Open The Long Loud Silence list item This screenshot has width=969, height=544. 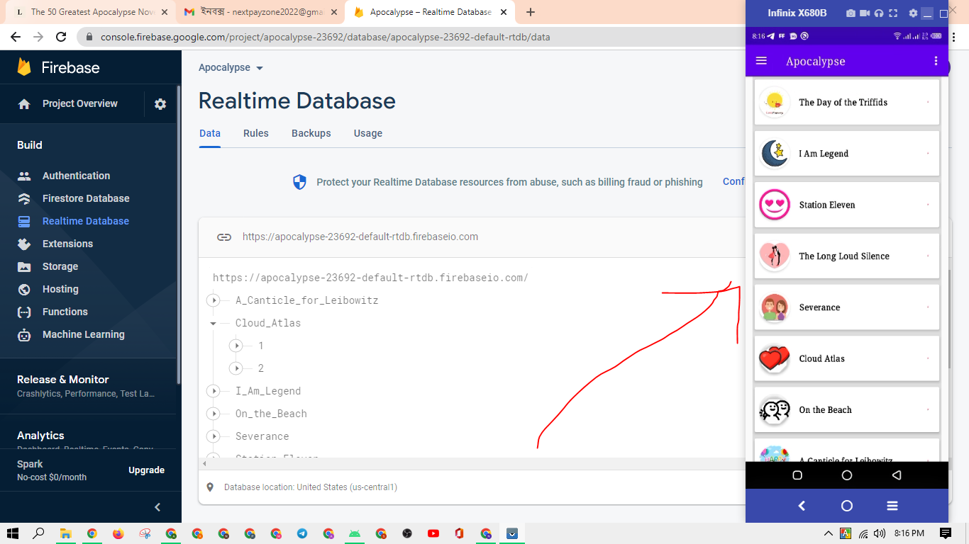point(847,256)
